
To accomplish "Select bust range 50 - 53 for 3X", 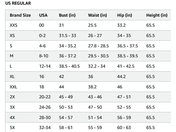I will [x=66, y=107].
